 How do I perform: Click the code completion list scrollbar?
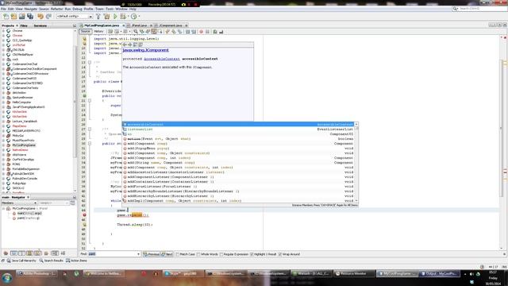click(x=356, y=162)
